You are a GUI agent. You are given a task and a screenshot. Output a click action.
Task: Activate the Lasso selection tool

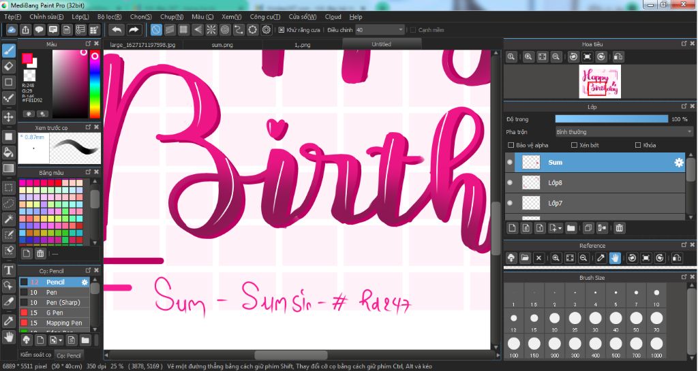8,204
